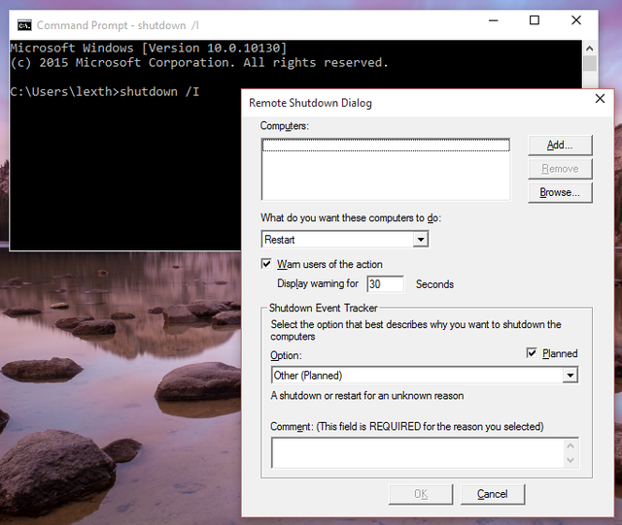Image resolution: width=622 pixels, height=525 pixels.
Task: Close the Command Prompt window
Action: 576,20
